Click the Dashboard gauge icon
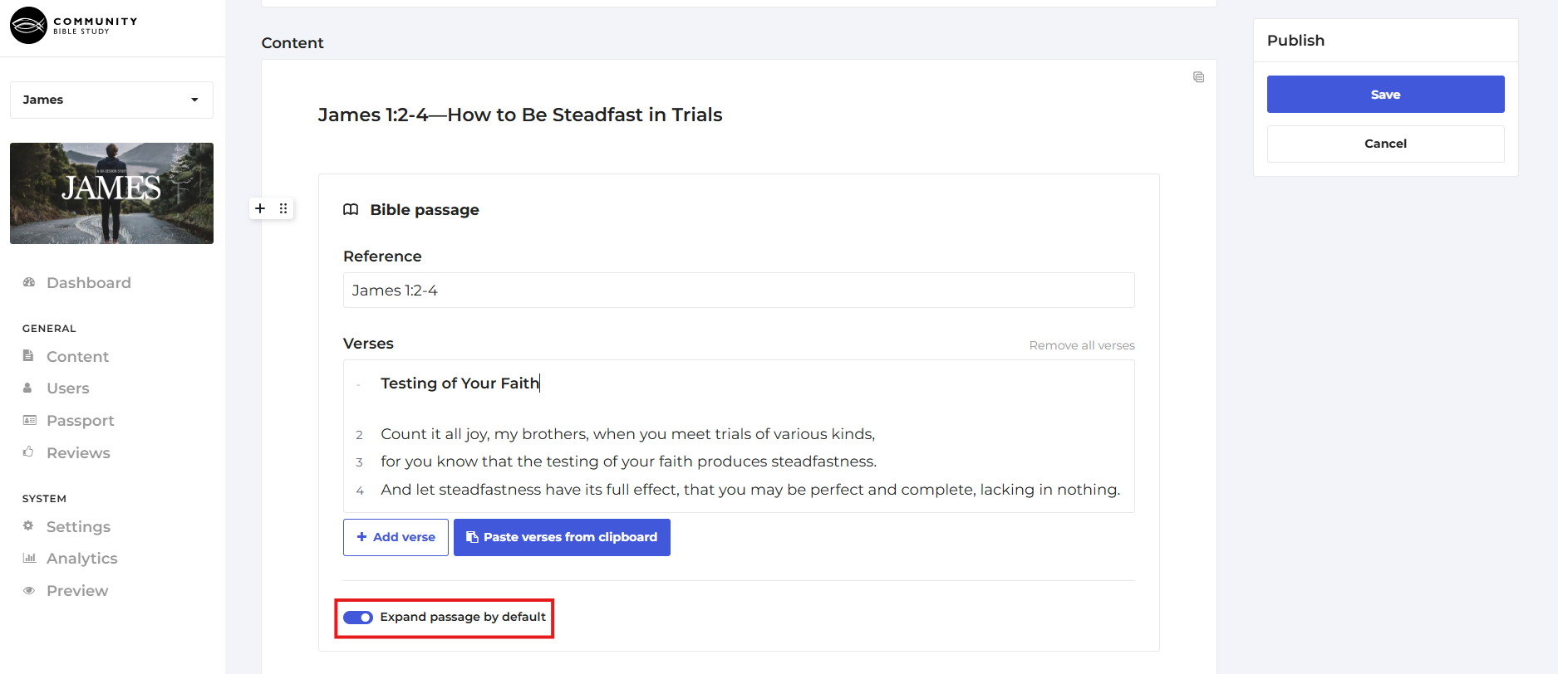This screenshot has height=674, width=1558. [29, 282]
